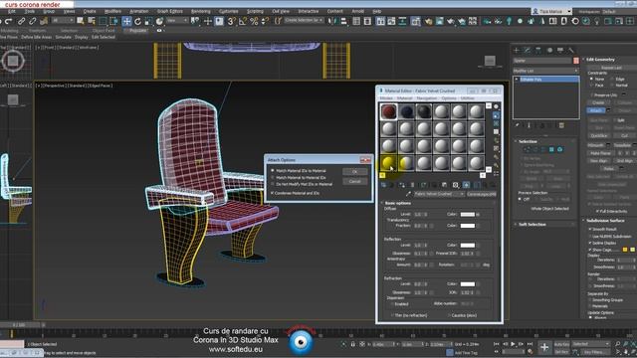
Task: Open the Customize menu
Action: tap(228, 11)
